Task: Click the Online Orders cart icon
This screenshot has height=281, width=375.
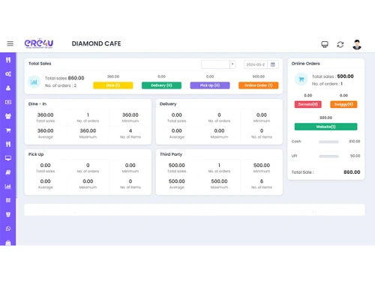Action: click(x=301, y=79)
